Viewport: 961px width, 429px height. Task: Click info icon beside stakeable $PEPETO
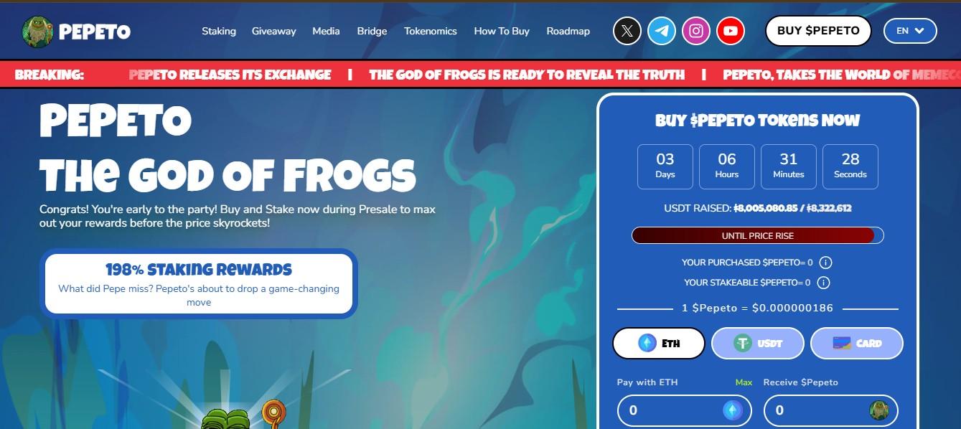tap(823, 283)
